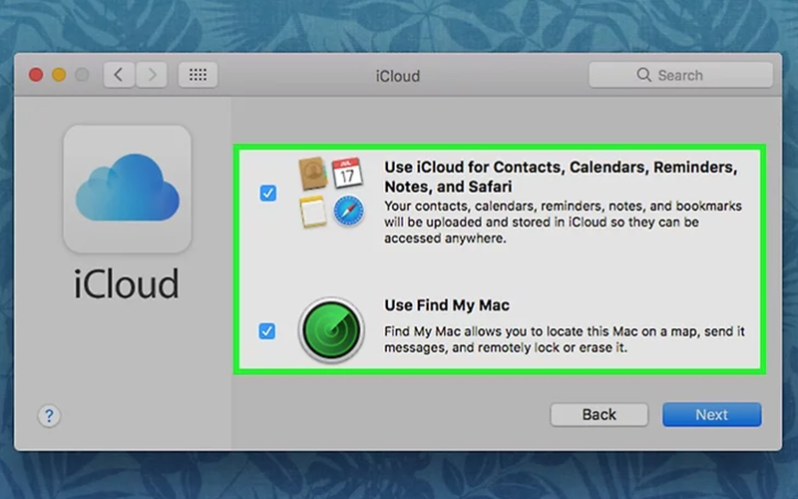Click the Safari compass icon
The image size is (798, 499).
tap(348, 211)
